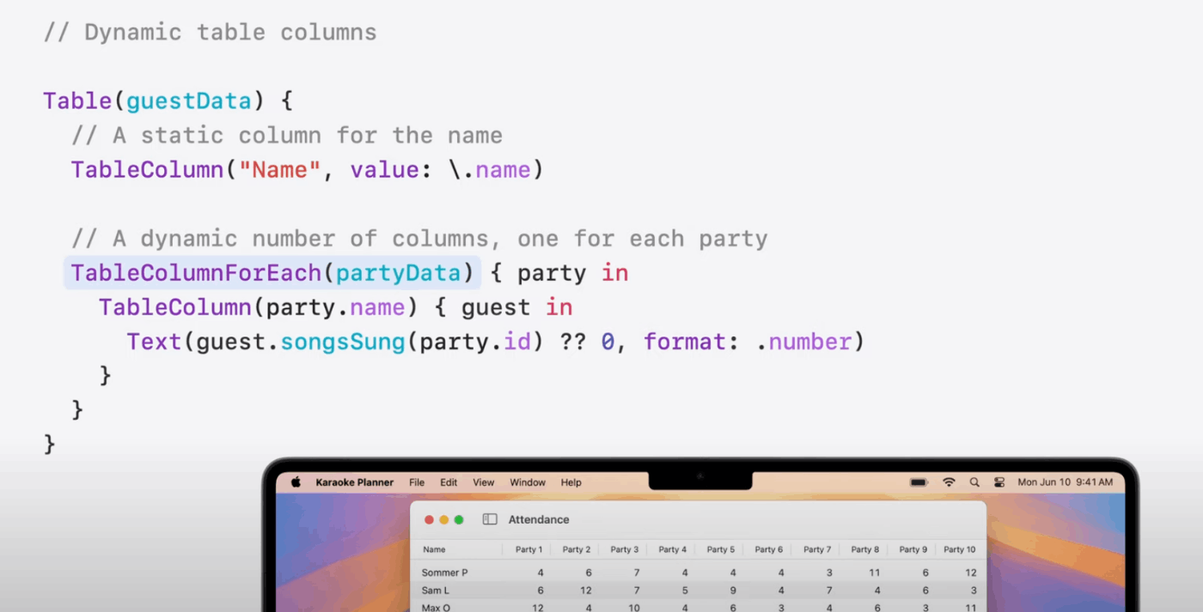The width and height of the screenshot is (1203, 612).
Task: Click Sommer P's Party 3 value 7
Action: [637, 573]
